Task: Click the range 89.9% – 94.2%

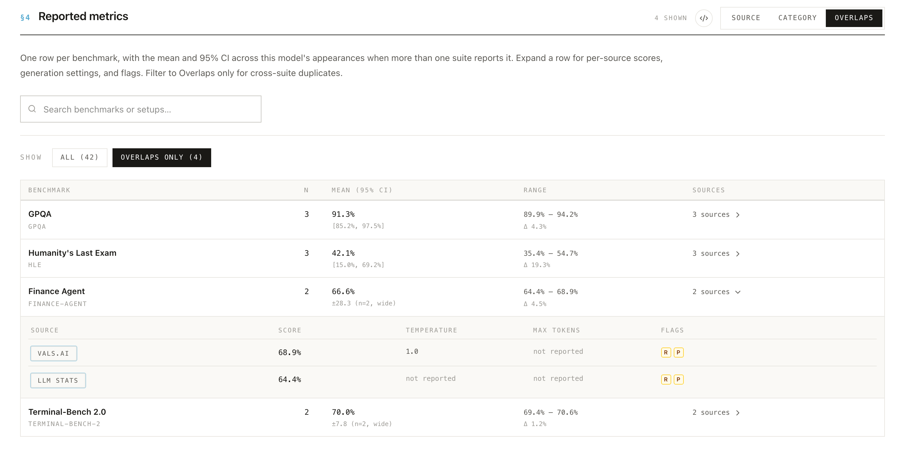Action: pos(551,214)
